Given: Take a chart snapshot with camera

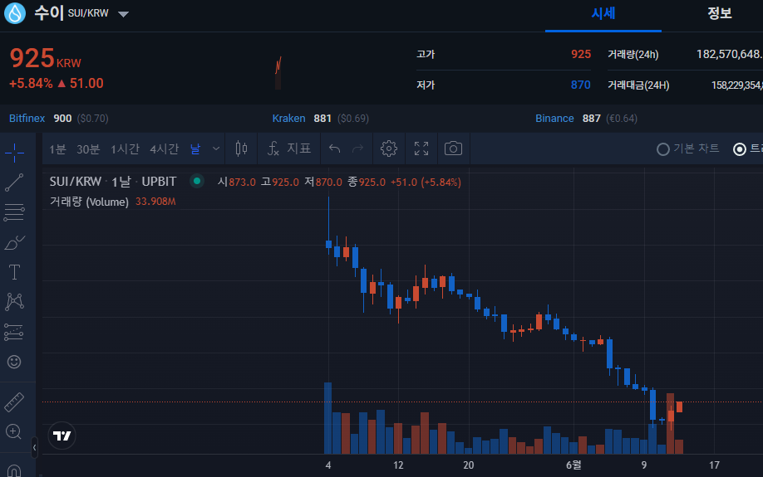Looking at the screenshot, I should tap(453, 148).
